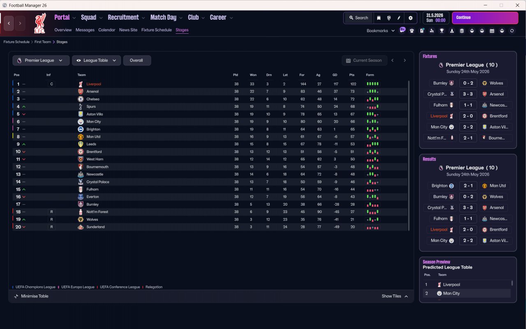Click the pencil edit icon in top bar
The image size is (526, 329).
(399, 18)
